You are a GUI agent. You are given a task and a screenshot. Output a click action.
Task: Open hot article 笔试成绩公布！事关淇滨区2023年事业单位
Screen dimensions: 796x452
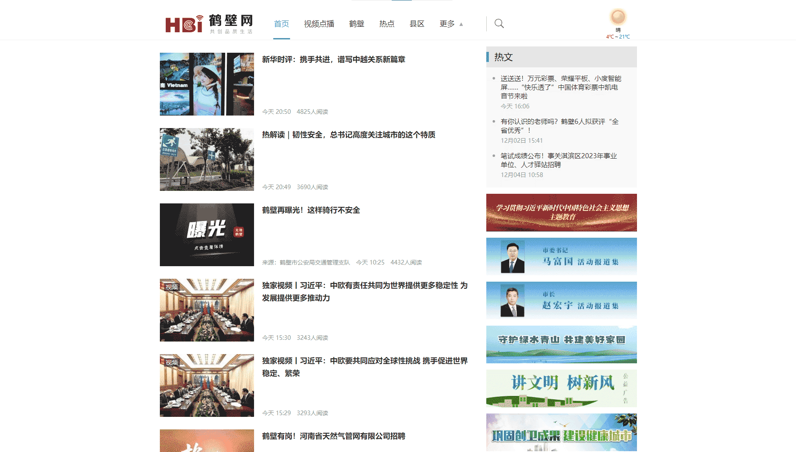click(x=559, y=160)
